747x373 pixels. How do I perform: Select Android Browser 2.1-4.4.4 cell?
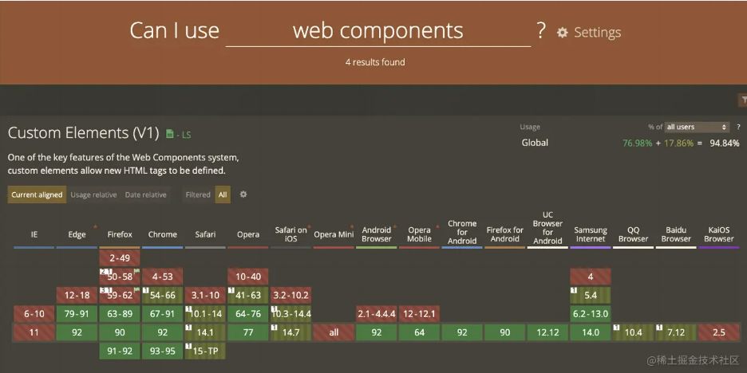377,314
